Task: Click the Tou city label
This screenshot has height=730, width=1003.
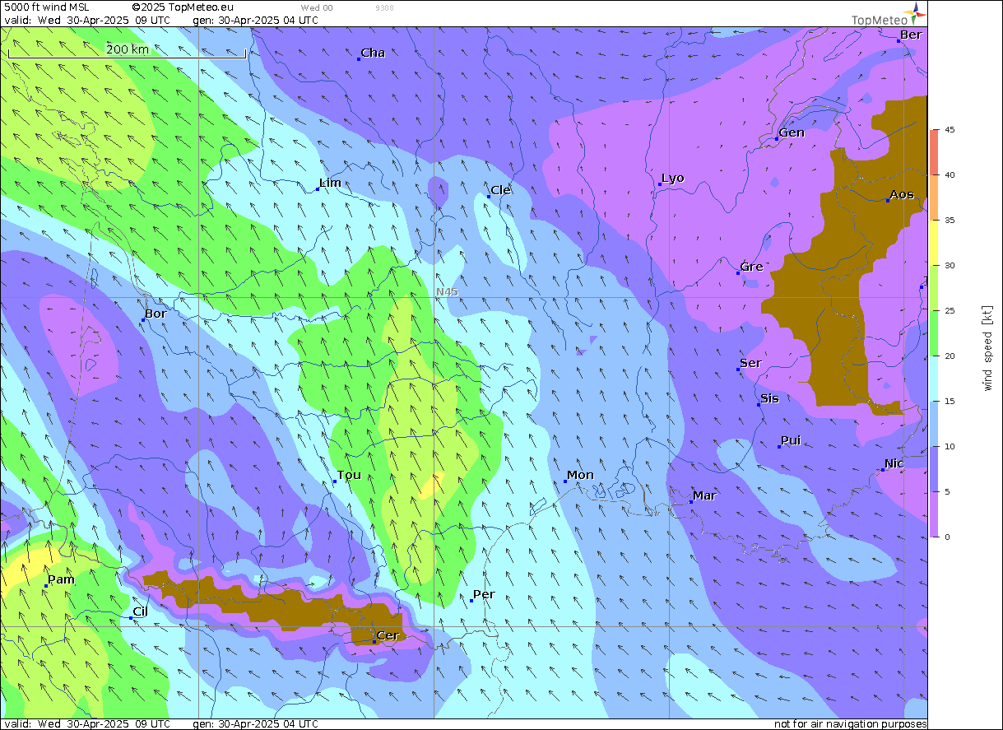Action: click(349, 475)
